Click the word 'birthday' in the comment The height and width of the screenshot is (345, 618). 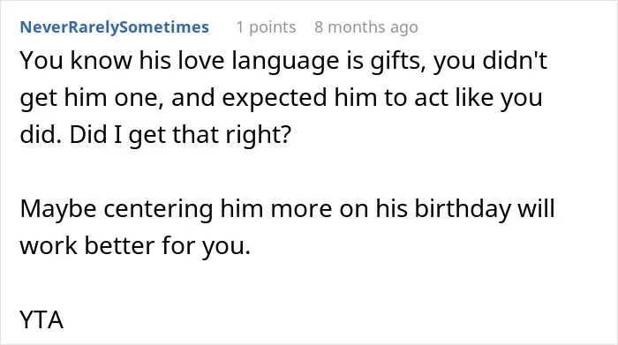point(463,209)
